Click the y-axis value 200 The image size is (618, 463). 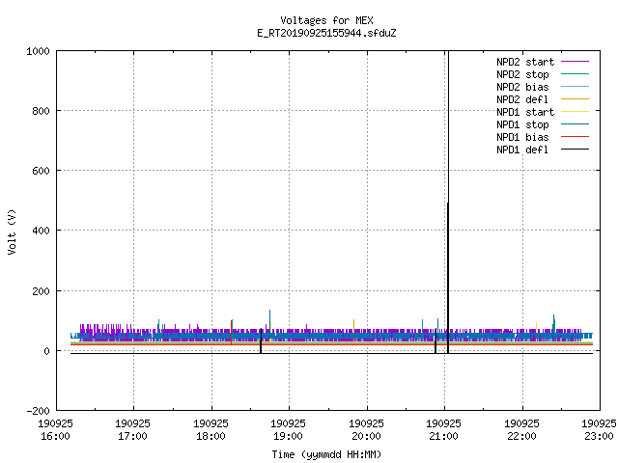pyautogui.click(x=41, y=291)
